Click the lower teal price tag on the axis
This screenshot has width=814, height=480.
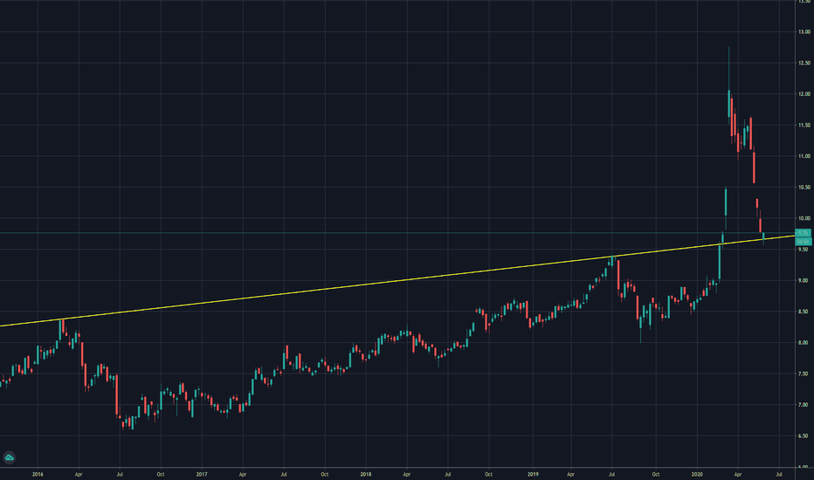(x=804, y=241)
